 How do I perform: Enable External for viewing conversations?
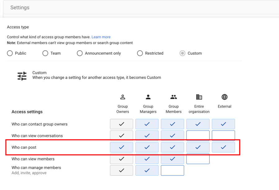pos(223,136)
